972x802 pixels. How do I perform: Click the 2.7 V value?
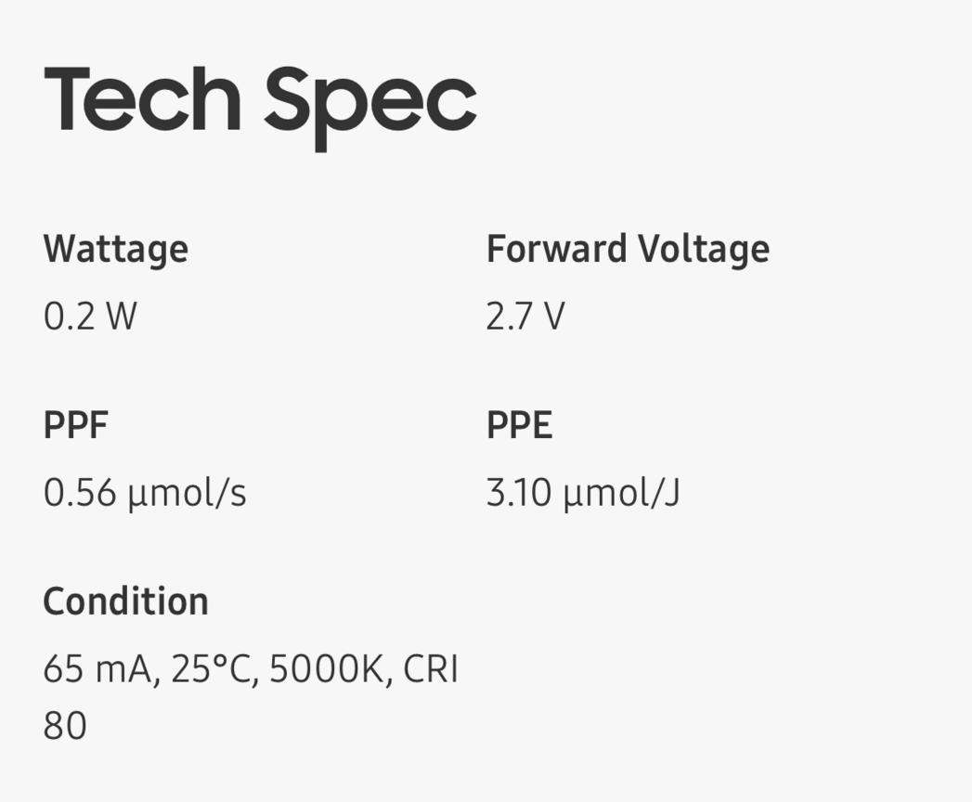[x=525, y=317]
